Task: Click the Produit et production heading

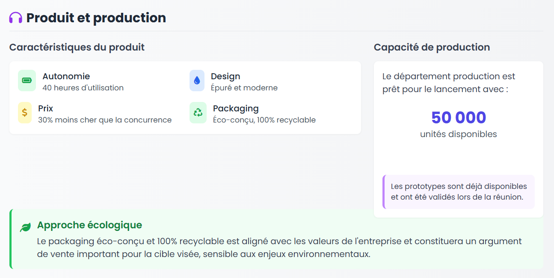Action: tap(95, 18)
